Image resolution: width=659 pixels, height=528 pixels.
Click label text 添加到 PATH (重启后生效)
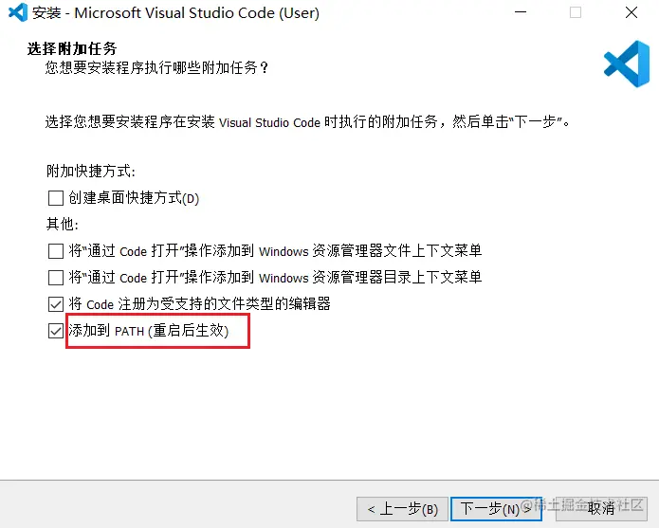(149, 331)
